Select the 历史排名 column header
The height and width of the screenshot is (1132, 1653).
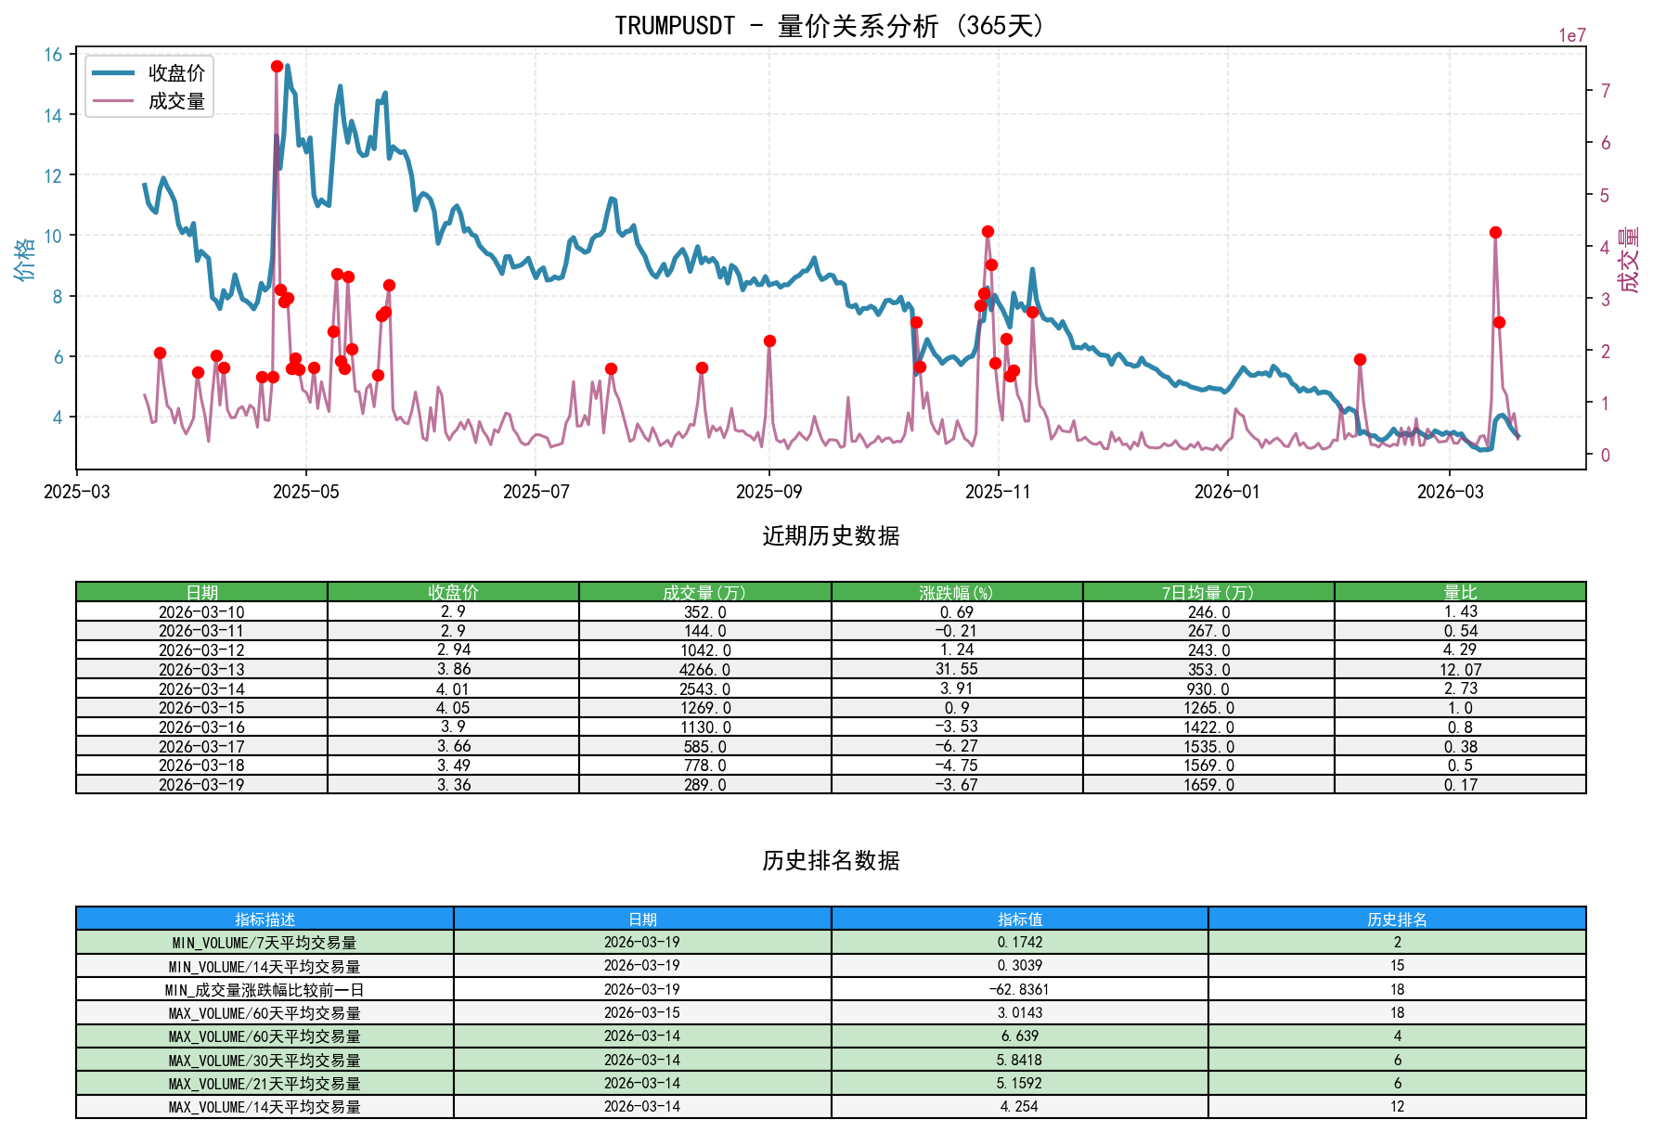tap(1396, 919)
